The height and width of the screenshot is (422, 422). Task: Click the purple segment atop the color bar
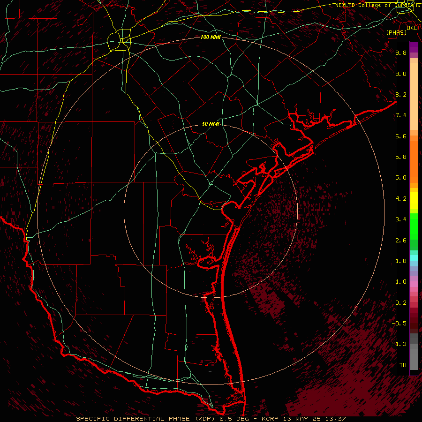[x=414, y=47]
